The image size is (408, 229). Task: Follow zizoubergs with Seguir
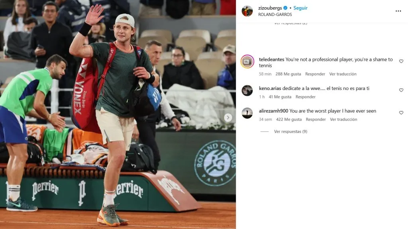(300, 8)
